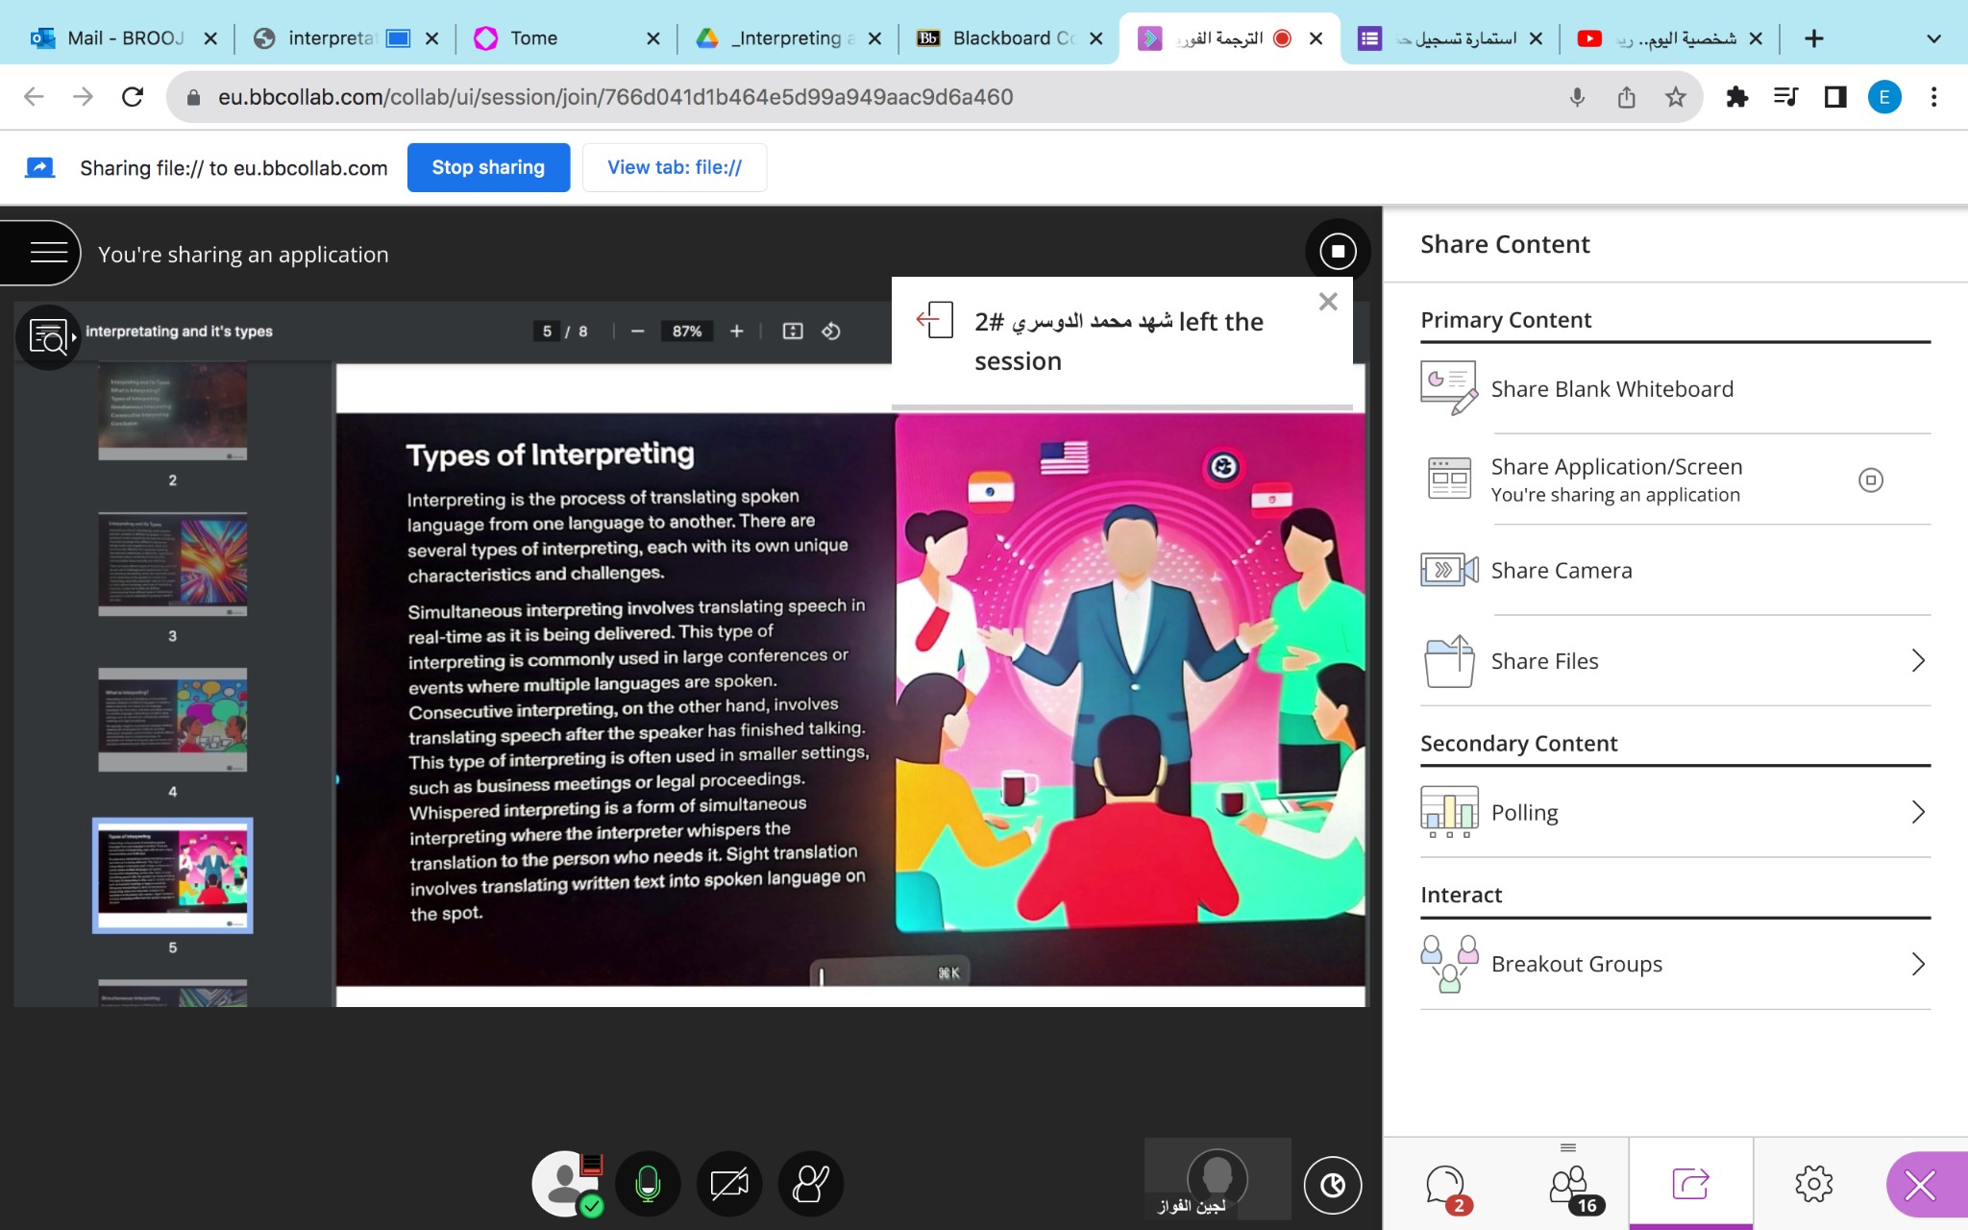Open the attendees panel showing 16

pos(1569,1185)
